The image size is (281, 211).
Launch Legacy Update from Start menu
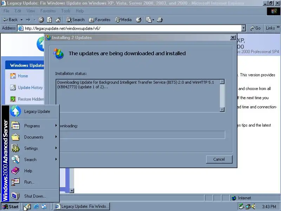point(34,111)
